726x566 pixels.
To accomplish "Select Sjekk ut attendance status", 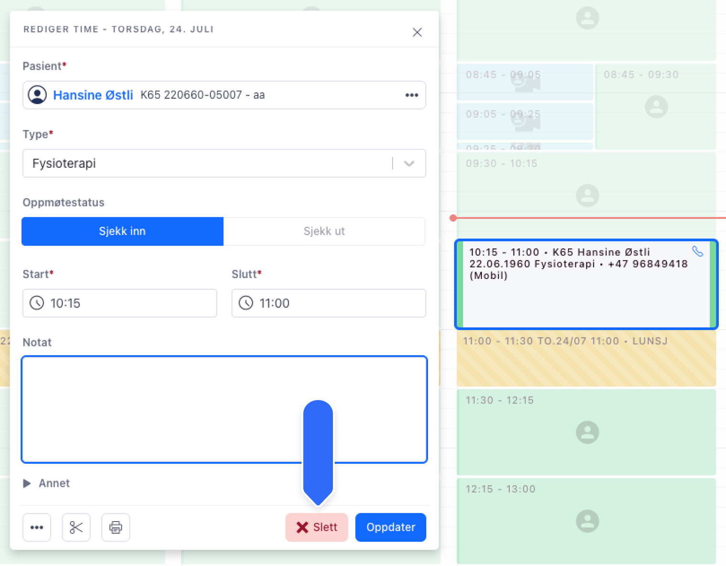I will pyautogui.click(x=324, y=231).
